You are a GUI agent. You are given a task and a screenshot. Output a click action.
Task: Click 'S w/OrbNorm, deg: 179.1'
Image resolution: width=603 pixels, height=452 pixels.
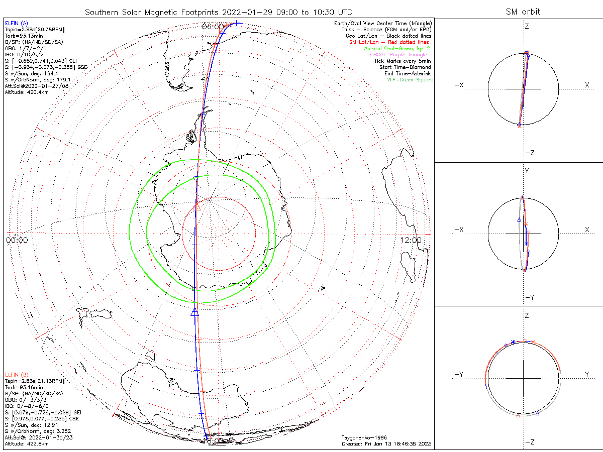tap(38, 79)
